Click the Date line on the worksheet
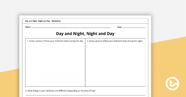Viewport: 186px width, 97px height. [134, 28]
